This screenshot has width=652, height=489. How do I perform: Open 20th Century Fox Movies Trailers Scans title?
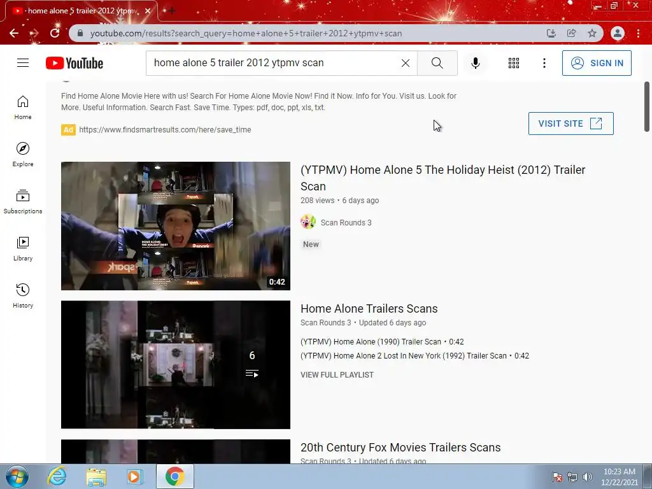[x=400, y=448]
